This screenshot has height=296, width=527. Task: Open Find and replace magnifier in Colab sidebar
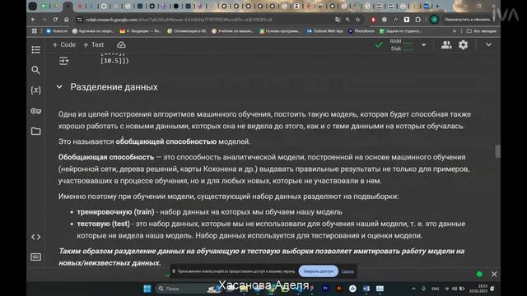[35, 70]
